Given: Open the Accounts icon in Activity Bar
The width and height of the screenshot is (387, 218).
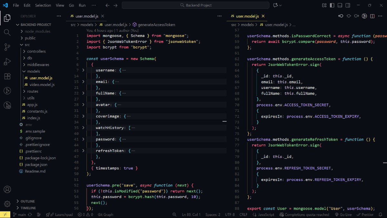Looking at the screenshot, I should click(7, 189).
